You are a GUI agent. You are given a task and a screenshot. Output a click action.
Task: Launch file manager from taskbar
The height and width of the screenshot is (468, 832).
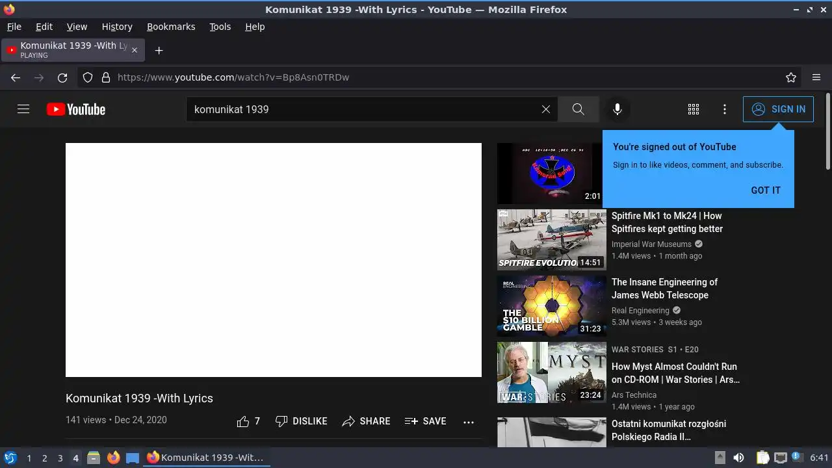[x=94, y=458]
